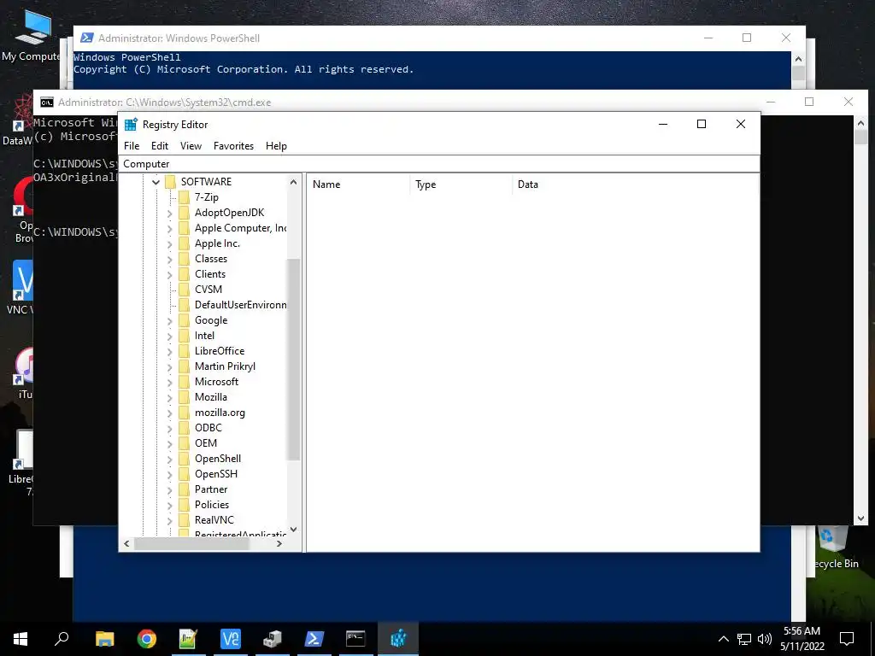Image resolution: width=875 pixels, height=656 pixels.
Task: Expand the Apple Computer, Inc. key
Action: pos(170,228)
